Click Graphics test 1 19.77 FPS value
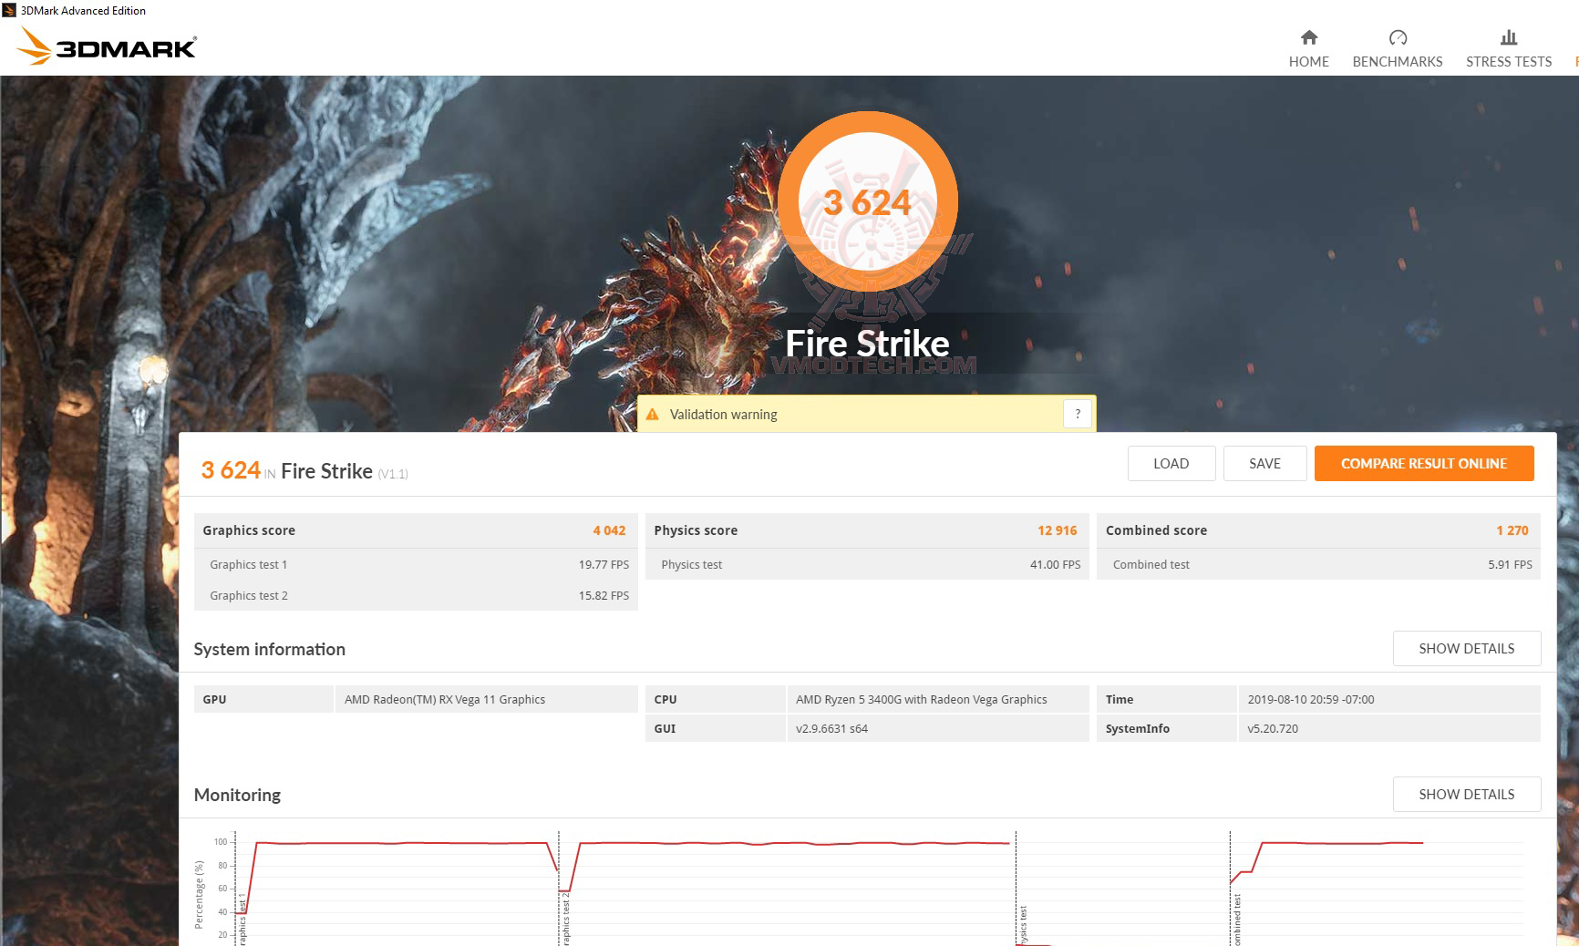The image size is (1579, 946). [604, 565]
